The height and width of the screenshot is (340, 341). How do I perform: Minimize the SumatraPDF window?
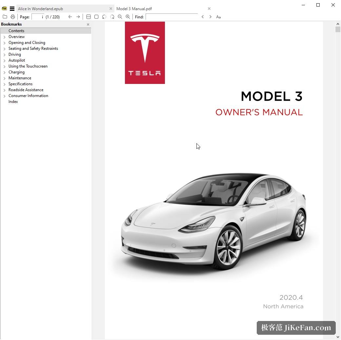click(x=303, y=5)
